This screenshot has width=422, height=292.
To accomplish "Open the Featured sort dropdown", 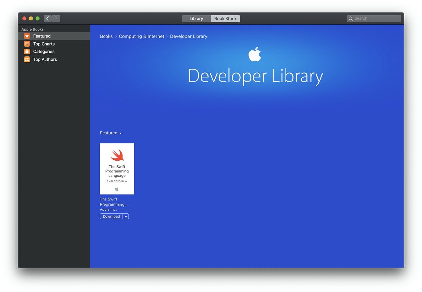I will (111, 133).
